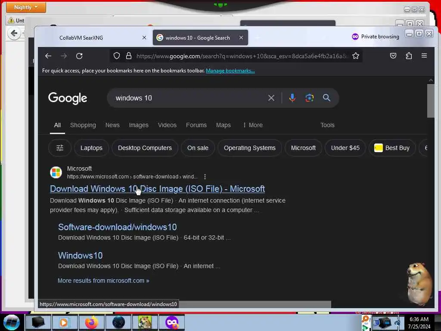Save page to Pocket icon
Screen dimensions: 441x331
(393, 56)
